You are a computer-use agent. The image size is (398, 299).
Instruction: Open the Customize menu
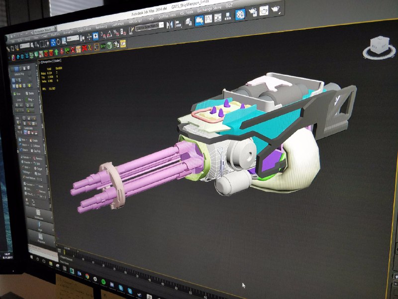[117, 24]
